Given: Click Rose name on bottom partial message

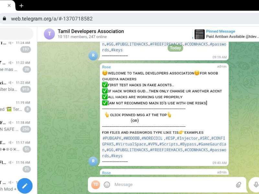Looking at the screenshot, I should coord(107,173).
